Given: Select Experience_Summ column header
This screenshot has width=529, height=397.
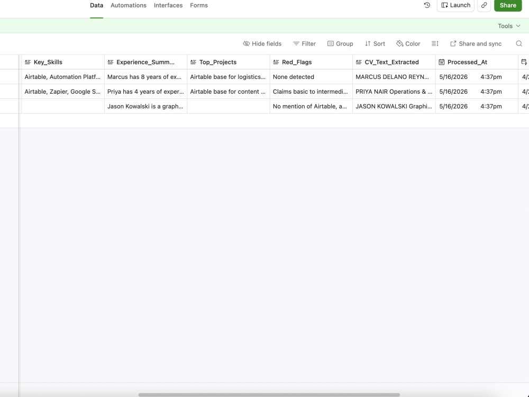Looking at the screenshot, I should [146, 62].
